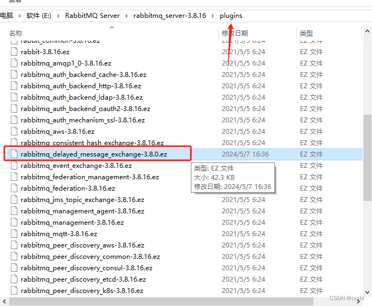This screenshot has height=306, width=372.
Task: Click file icon of rabbitmq_federation-3.8.16.ez
Action: click(x=14, y=188)
